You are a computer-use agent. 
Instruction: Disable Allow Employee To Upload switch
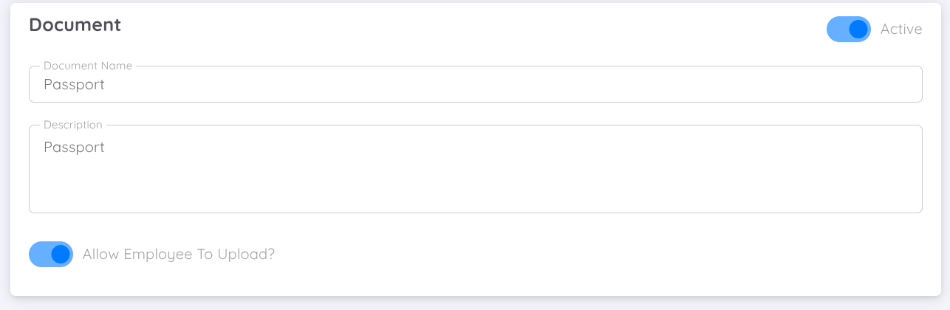click(x=51, y=255)
